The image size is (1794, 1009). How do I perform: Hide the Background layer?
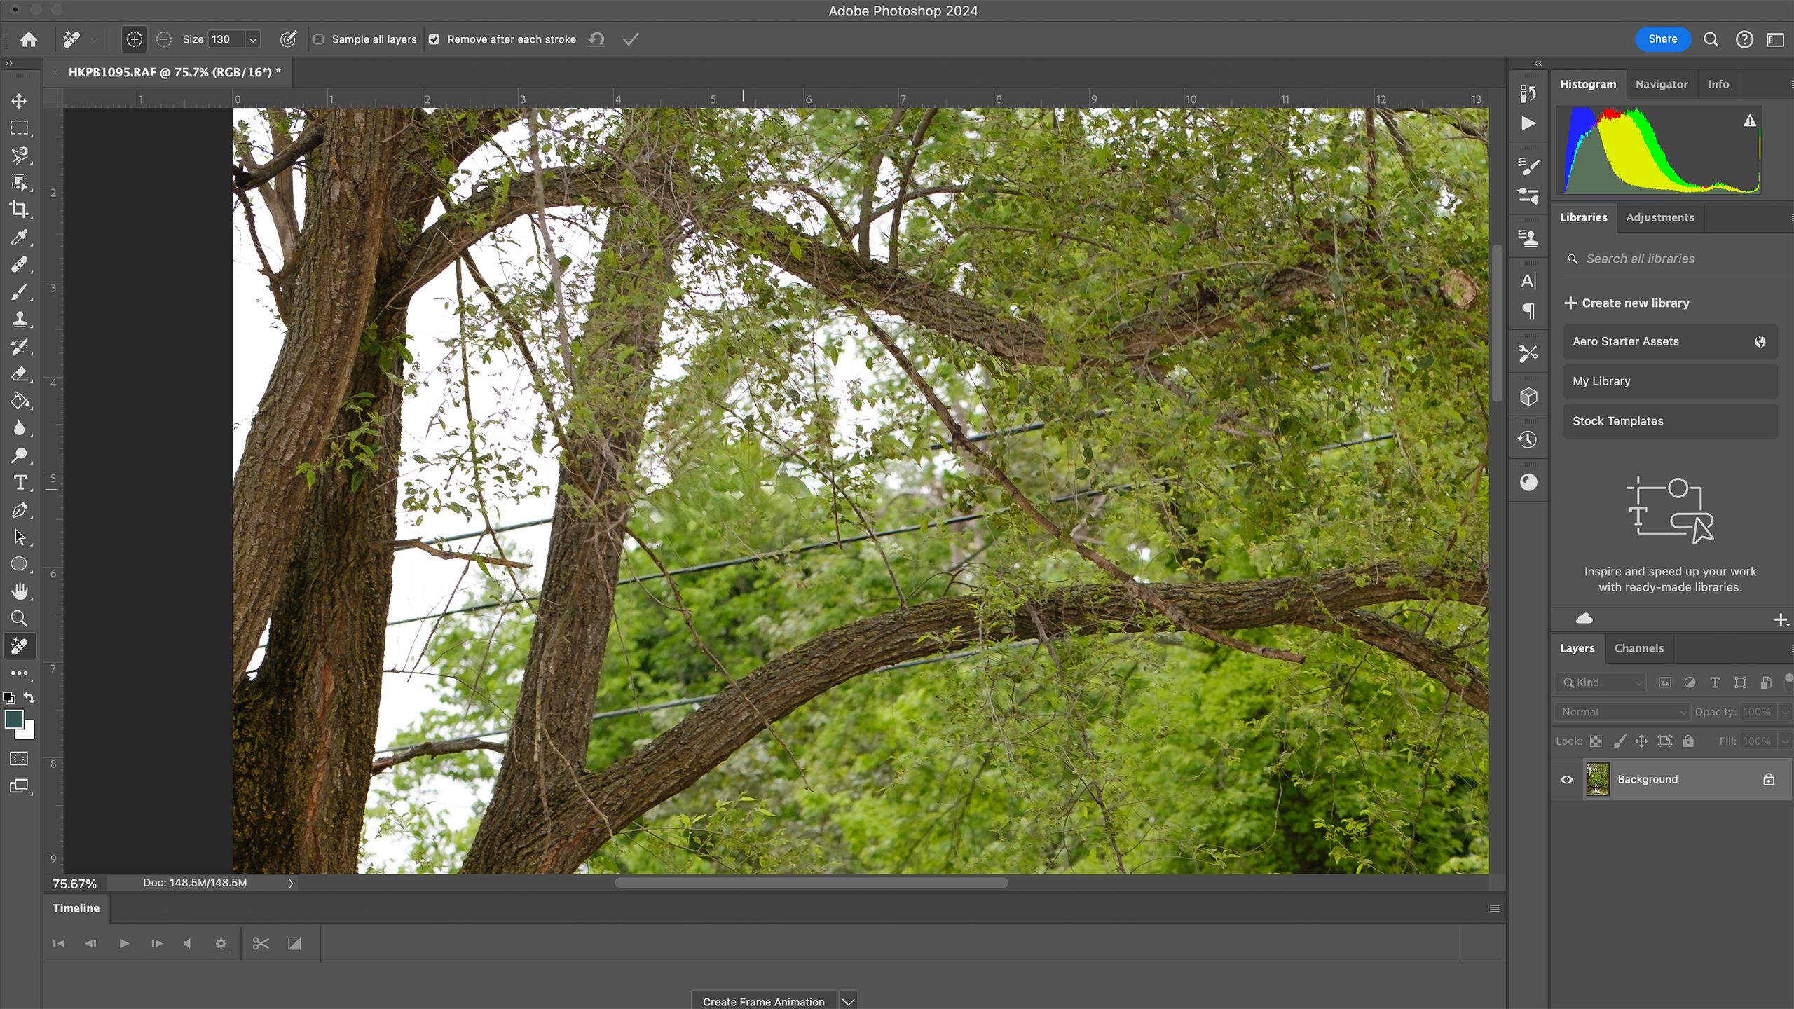click(1566, 778)
